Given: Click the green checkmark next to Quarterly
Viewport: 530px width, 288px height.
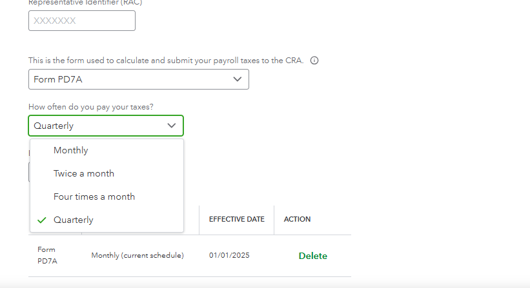Looking at the screenshot, I should coord(42,220).
